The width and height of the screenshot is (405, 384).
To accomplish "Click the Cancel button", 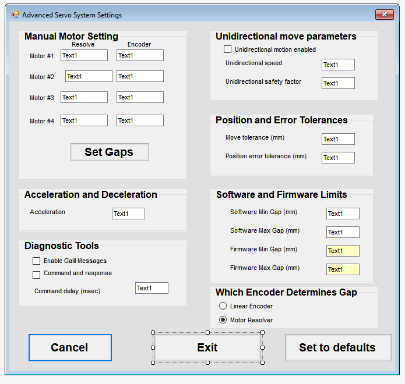I will point(70,347).
